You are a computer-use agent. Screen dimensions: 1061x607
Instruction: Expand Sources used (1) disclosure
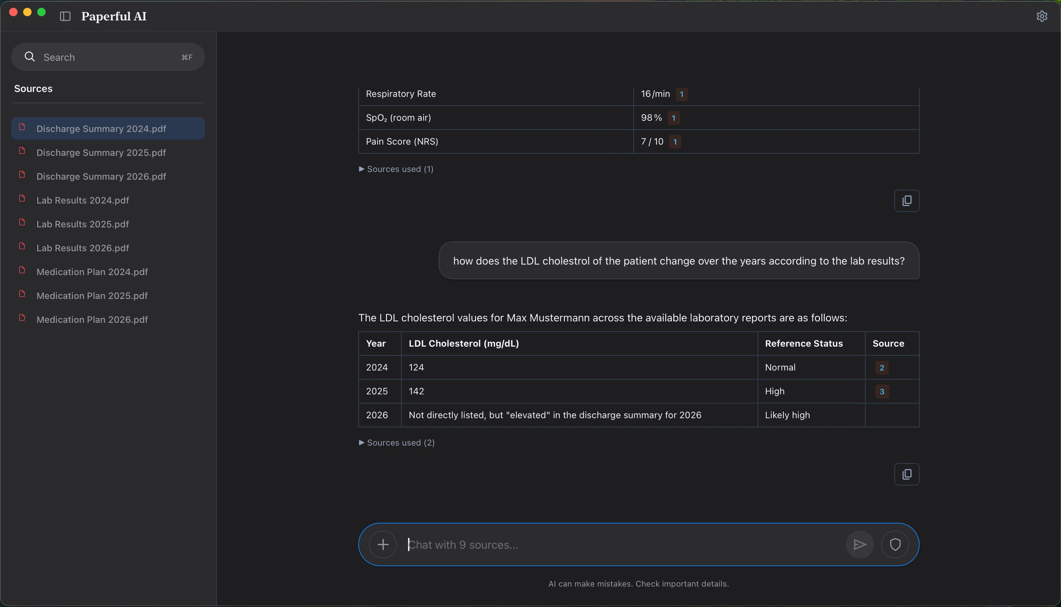pyautogui.click(x=396, y=169)
